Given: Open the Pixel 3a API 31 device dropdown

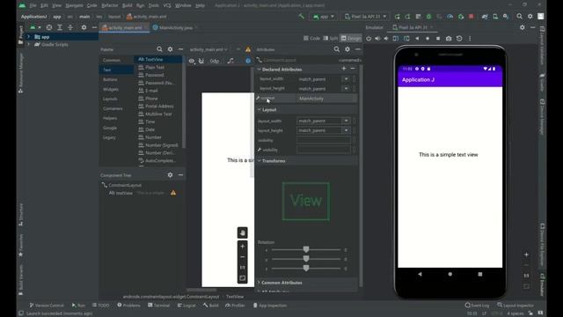Looking at the screenshot, I should click(365, 17).
